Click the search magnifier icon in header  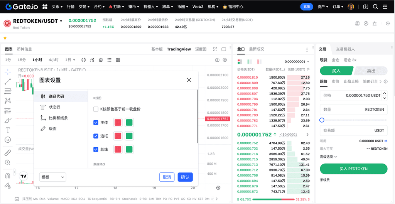tap(375, 7)
